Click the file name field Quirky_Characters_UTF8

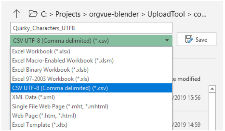point(91,28)
